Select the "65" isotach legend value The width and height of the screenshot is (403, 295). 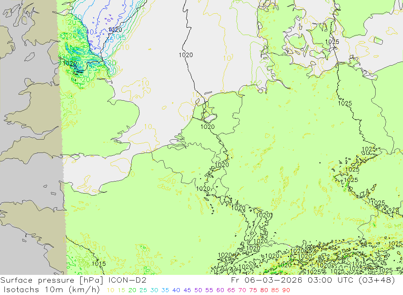[x=231, y=291]
